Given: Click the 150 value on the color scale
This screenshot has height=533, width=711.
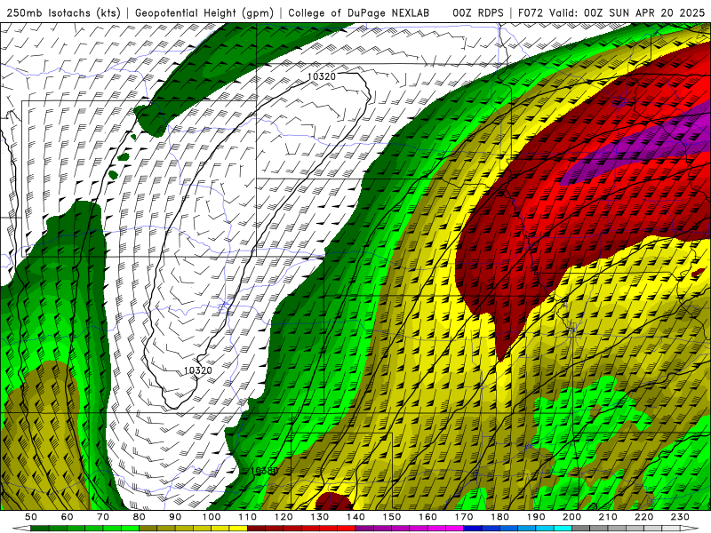Looking at the screenshot, I should 392,517.
